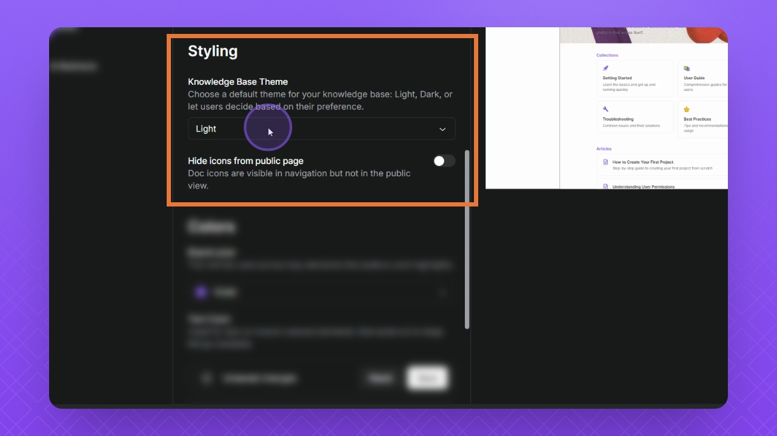The width and height of the screenshot is (777, 436).
Task: Click the 'Doc icons are visible' description text
Action: 299,179
